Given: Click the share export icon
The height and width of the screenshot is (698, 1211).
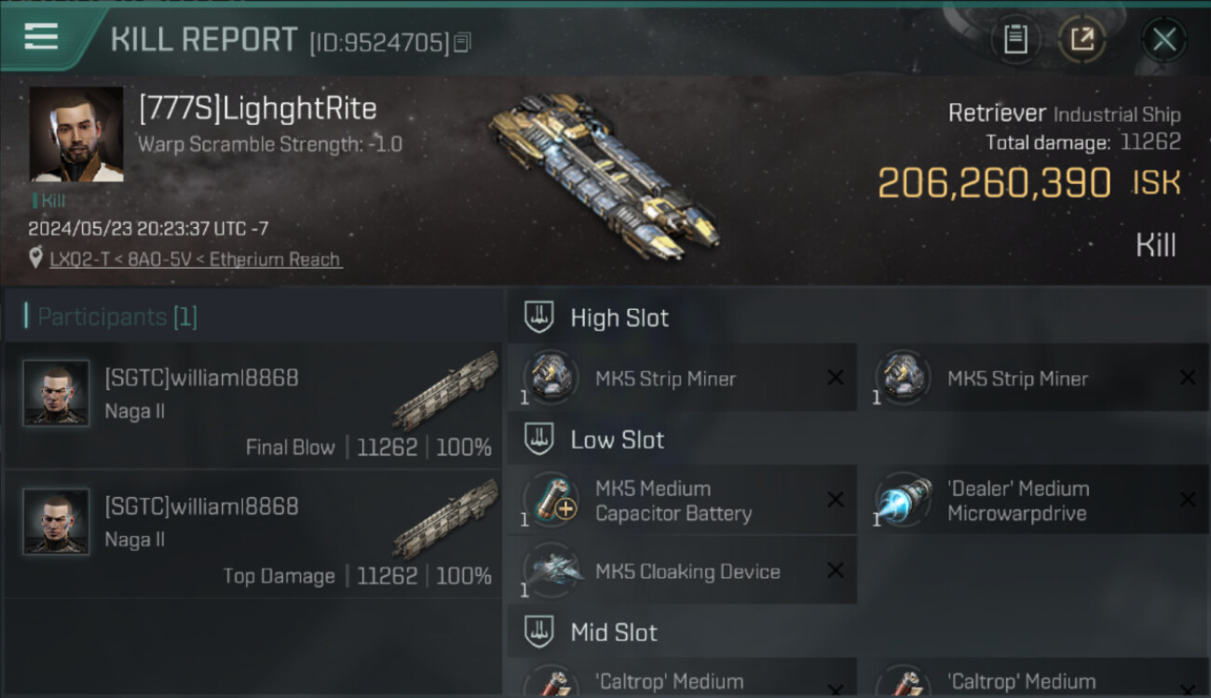Looking at the screenshot, I should tap(1082, 39).
